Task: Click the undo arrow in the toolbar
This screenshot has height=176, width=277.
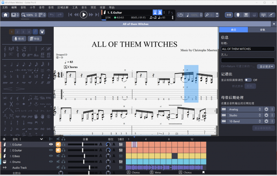Action: 52,15
